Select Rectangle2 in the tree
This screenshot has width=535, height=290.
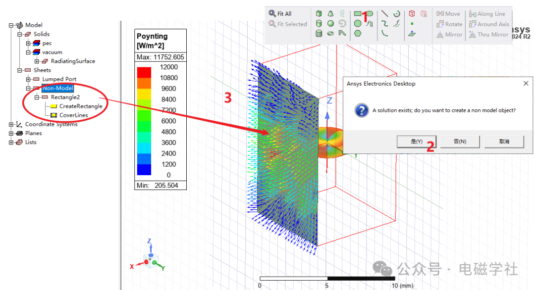pos(65,97)
